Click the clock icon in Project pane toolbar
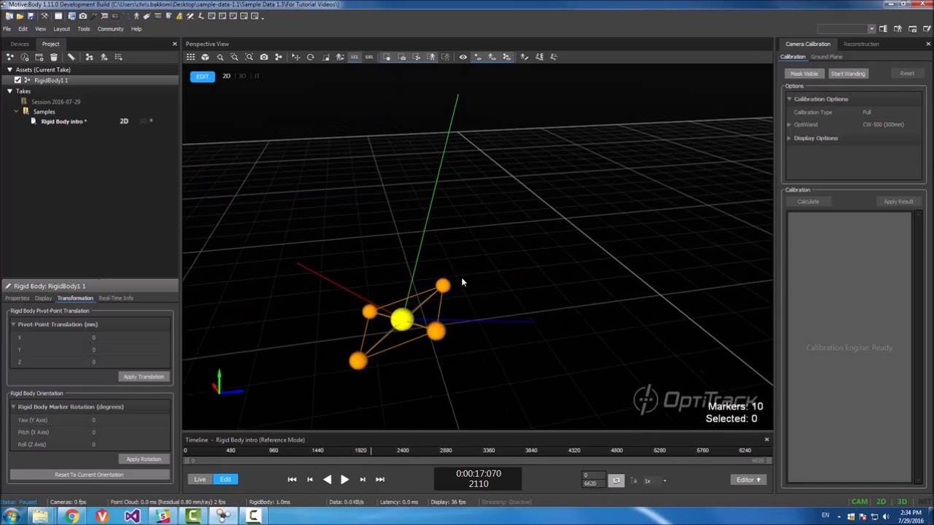 (25, 57)
